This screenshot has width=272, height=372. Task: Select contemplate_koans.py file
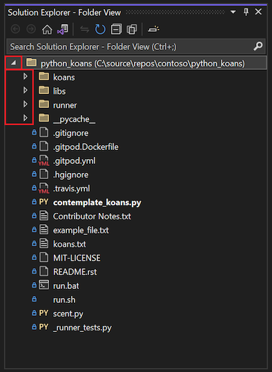(x=97, y=203)
